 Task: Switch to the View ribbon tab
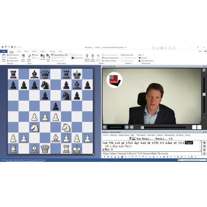click(x=60, y=51)
